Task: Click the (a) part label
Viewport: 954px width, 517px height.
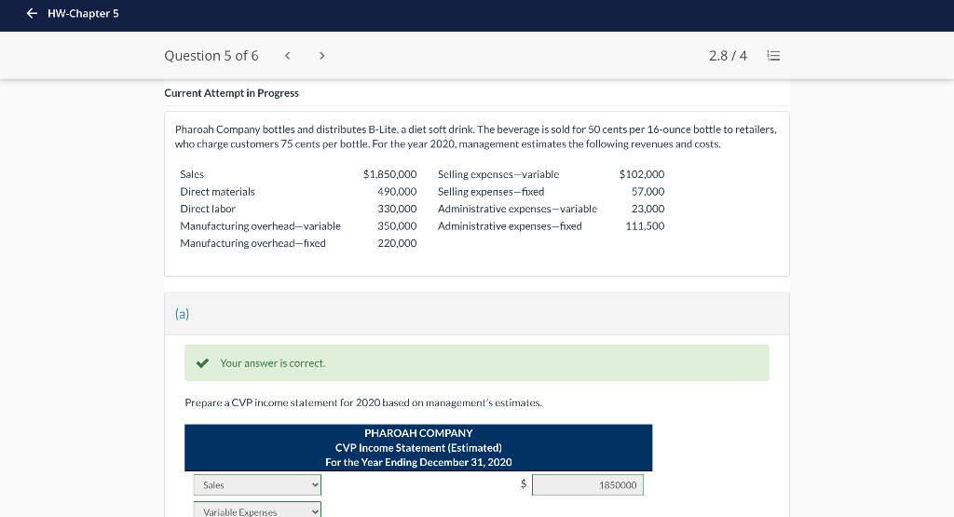Action: click(x=182, y=314)
